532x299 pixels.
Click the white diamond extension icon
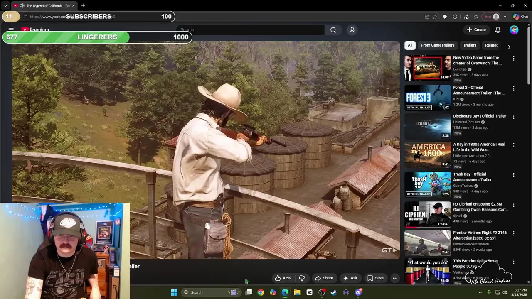click(x=445, y=17)
